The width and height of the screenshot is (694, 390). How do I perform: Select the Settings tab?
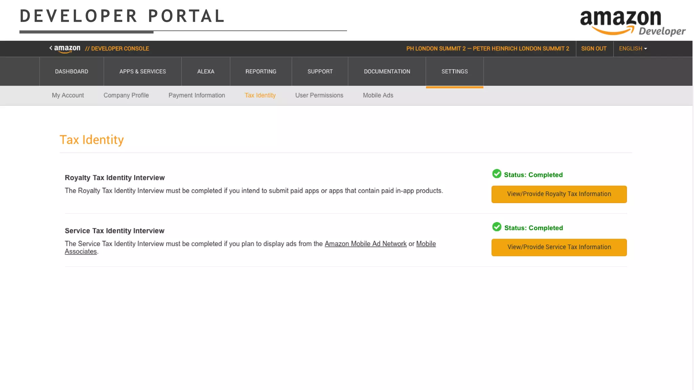tap(454, 71)
